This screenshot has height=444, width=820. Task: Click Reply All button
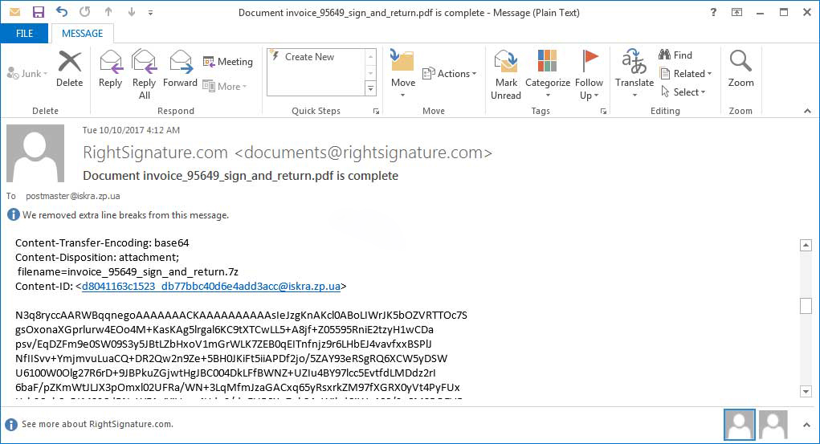coord(144,75)
